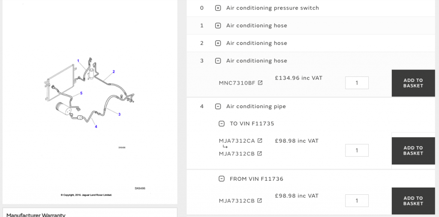Open external link icon beside superseding MJA7312CB
Screen dimensions: 439x217
tap(259, 153)
